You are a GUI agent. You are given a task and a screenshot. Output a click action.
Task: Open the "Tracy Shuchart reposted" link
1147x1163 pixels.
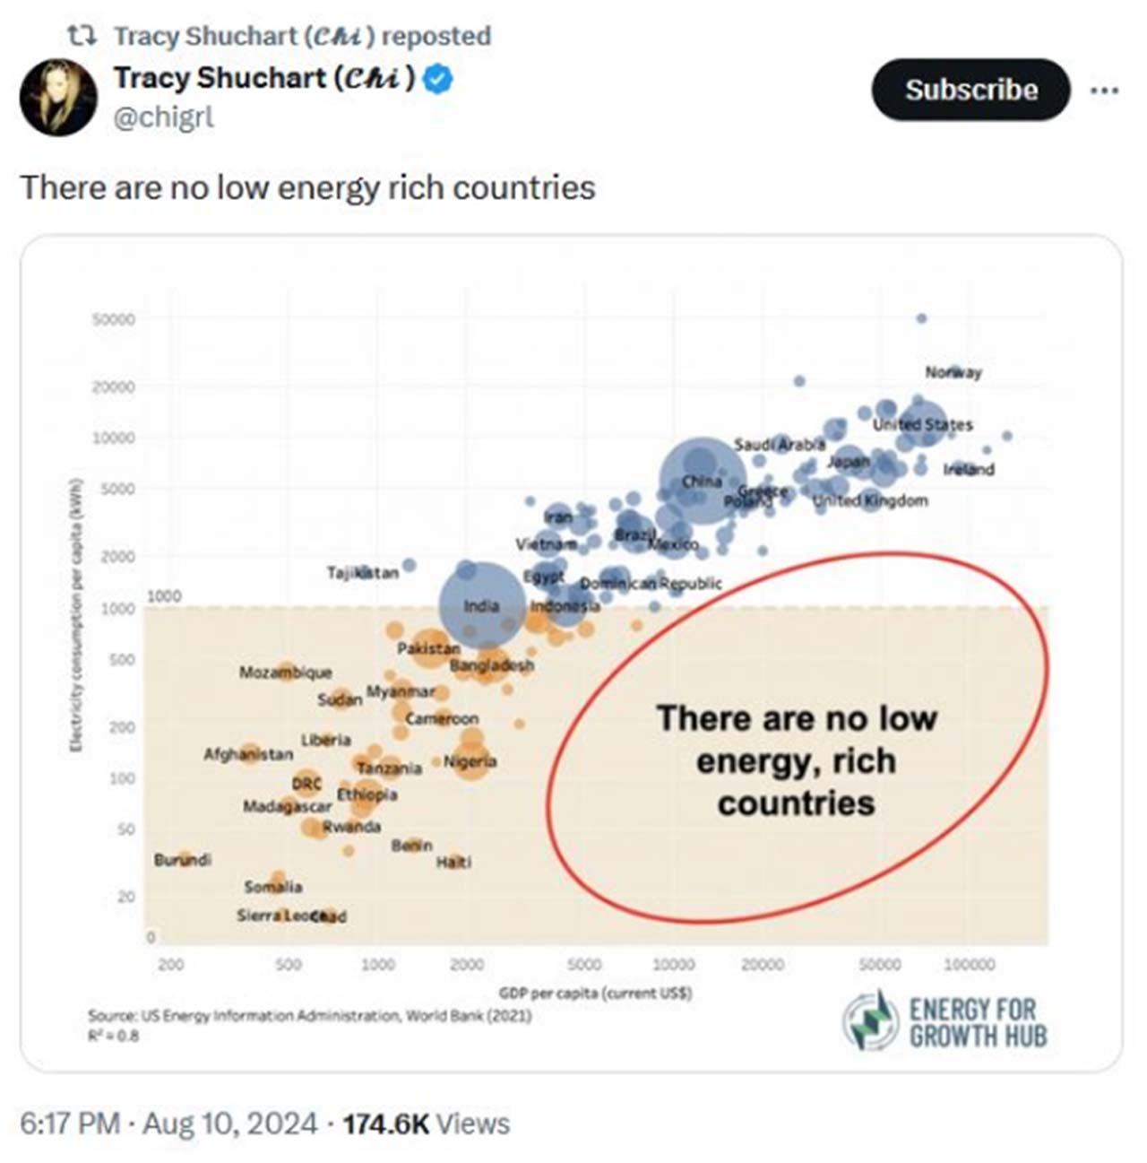point(302,36)
